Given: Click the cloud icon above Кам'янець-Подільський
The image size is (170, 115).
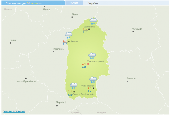Looking at the screenshot, I should point(74,86).
